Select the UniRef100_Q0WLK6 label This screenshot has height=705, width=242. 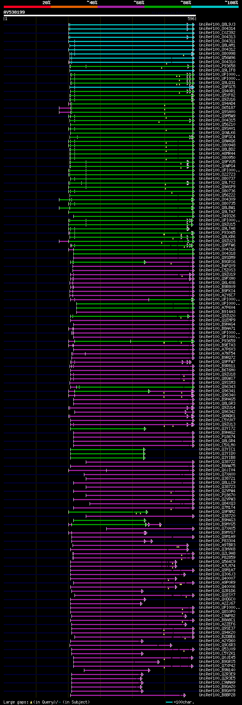tap(217, 133)
